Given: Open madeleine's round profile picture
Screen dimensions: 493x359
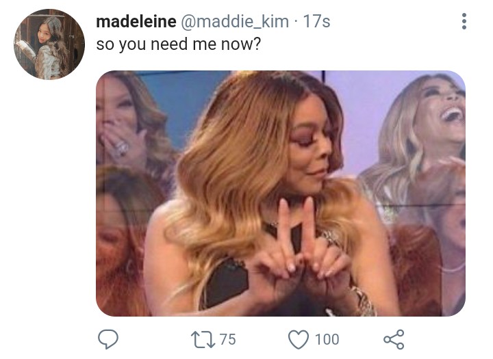Looking at the screenshot, I should 49,44.
